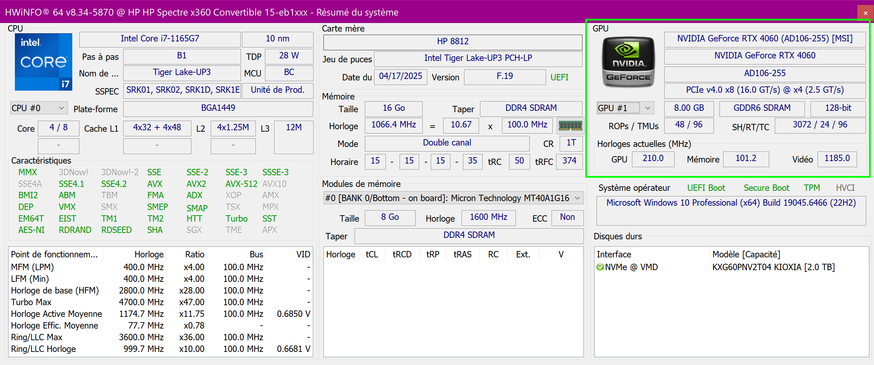Close the HWiNFO summary window
Screen dimensions: 874x365
pyautogui.click(x=865, y=13)
